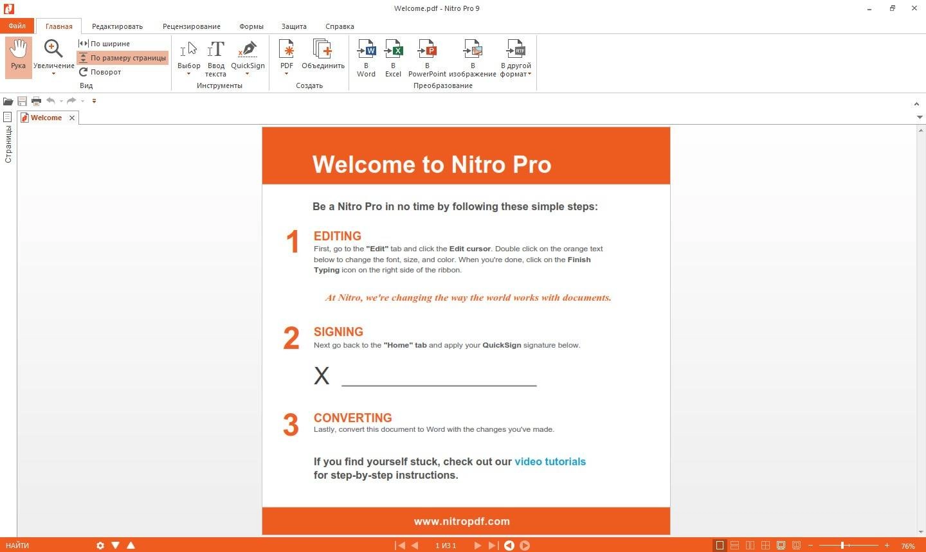Open search settings gear icon

pos(100,546)
